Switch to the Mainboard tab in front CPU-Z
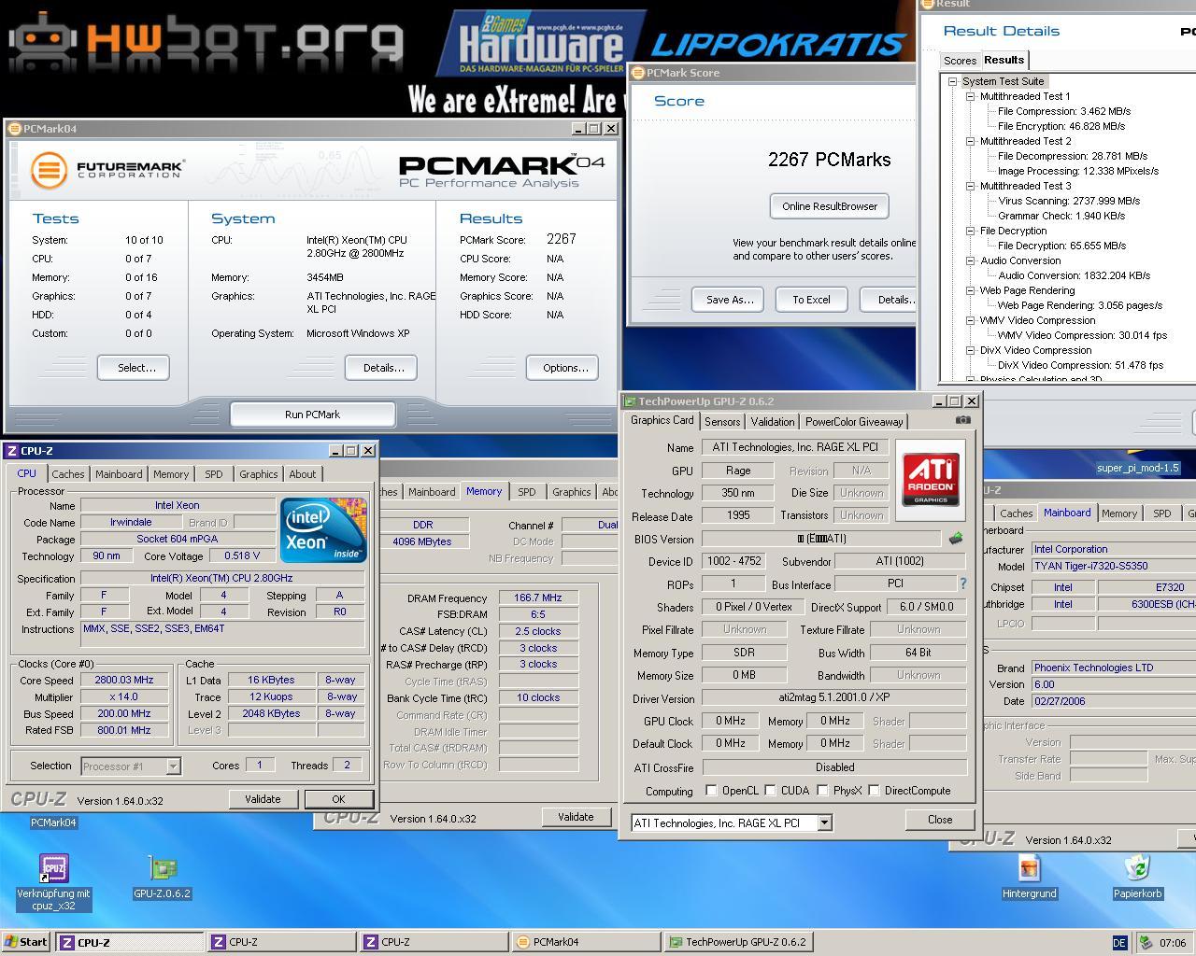Image resolution: width=1196 pixels, height=956 pixels. click(x=119, y=474)
